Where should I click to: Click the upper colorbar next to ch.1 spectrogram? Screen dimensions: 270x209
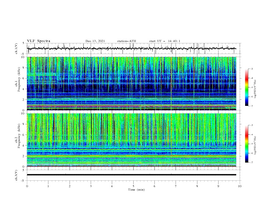point(246,87)
